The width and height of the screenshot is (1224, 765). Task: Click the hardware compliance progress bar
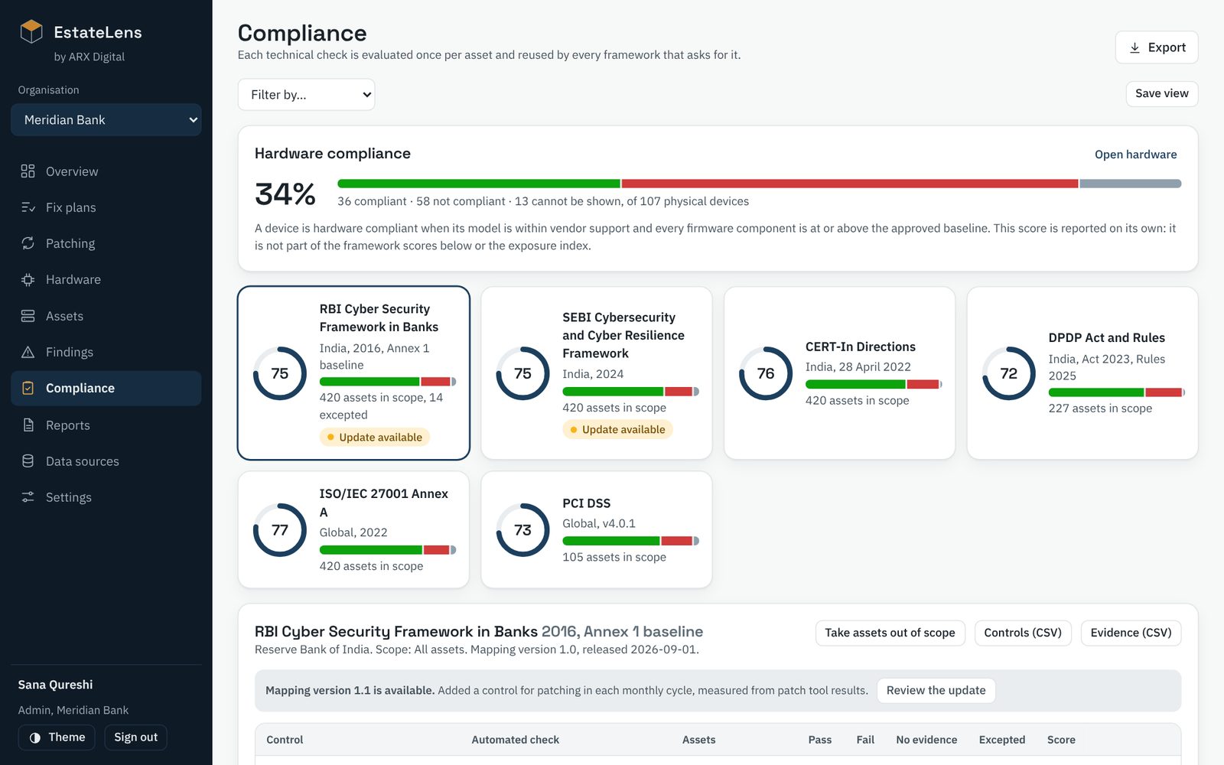[759, 184]
